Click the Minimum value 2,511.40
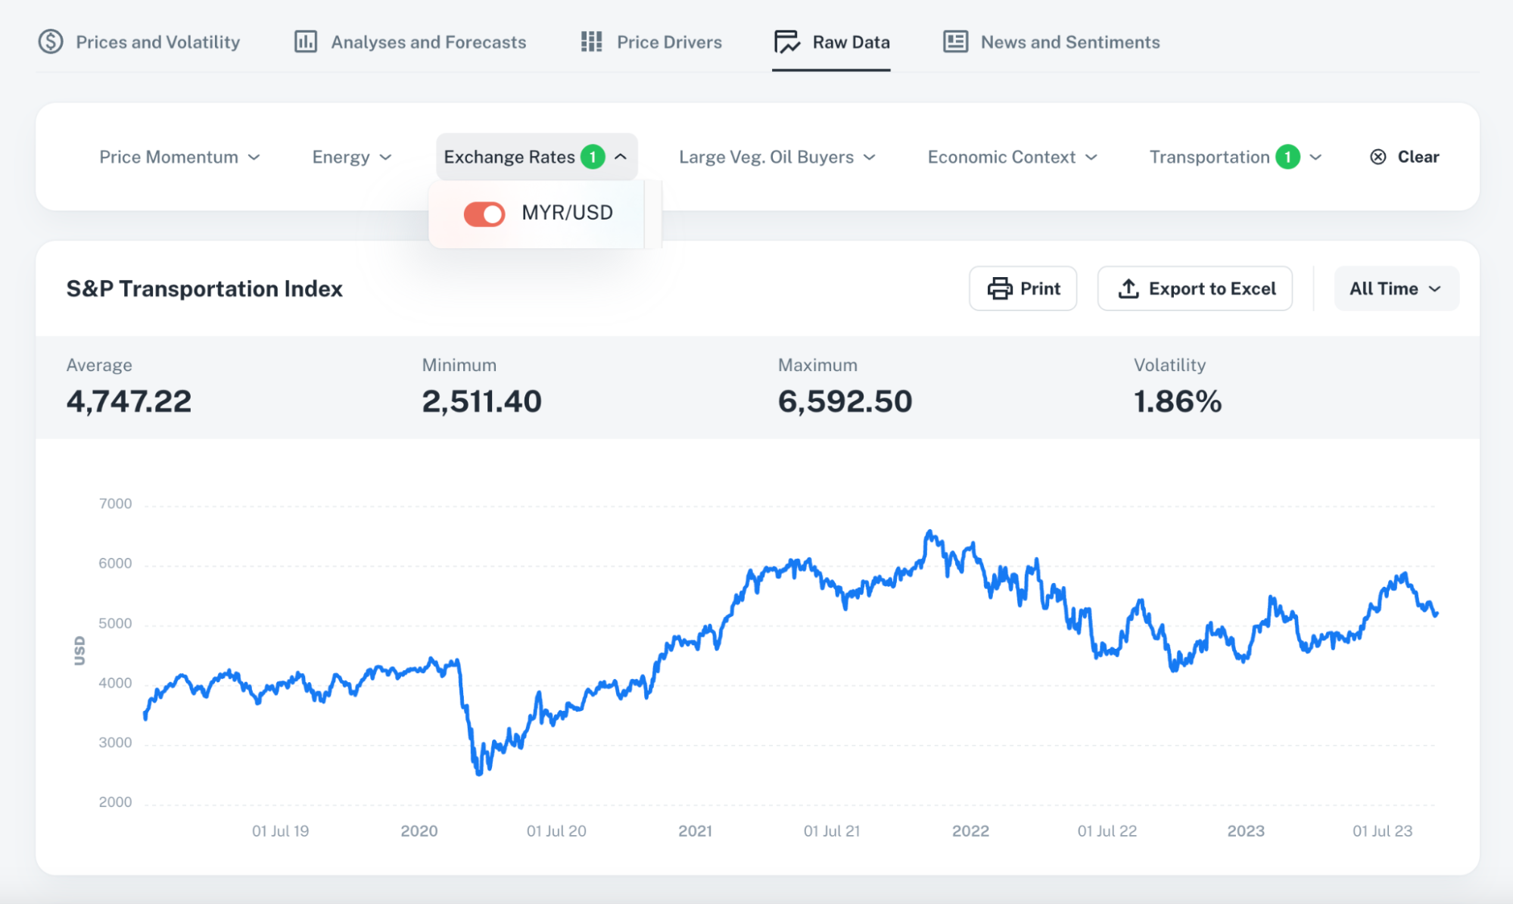1513x904 pixels. point(482,401)
